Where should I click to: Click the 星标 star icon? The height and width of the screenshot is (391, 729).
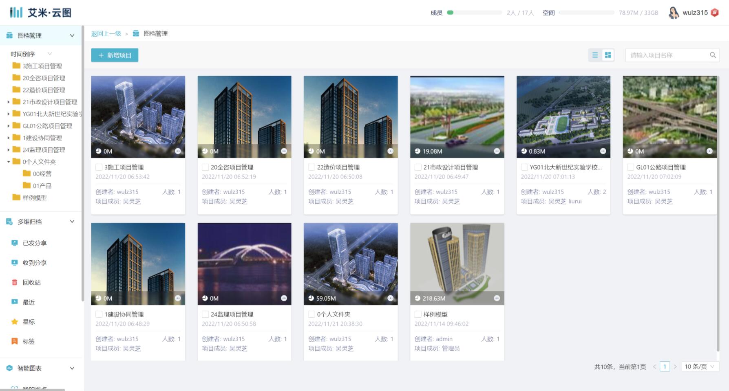(15, 322)
